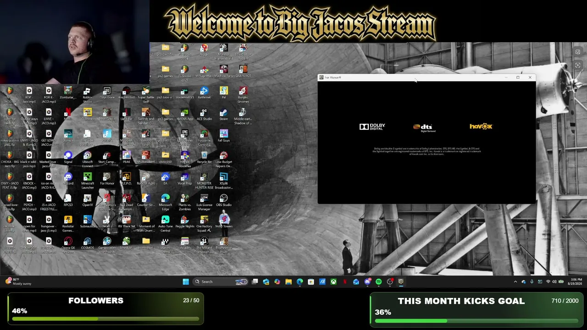
Task: Open the ps2 games folder
Action: (x=165, y=71)
